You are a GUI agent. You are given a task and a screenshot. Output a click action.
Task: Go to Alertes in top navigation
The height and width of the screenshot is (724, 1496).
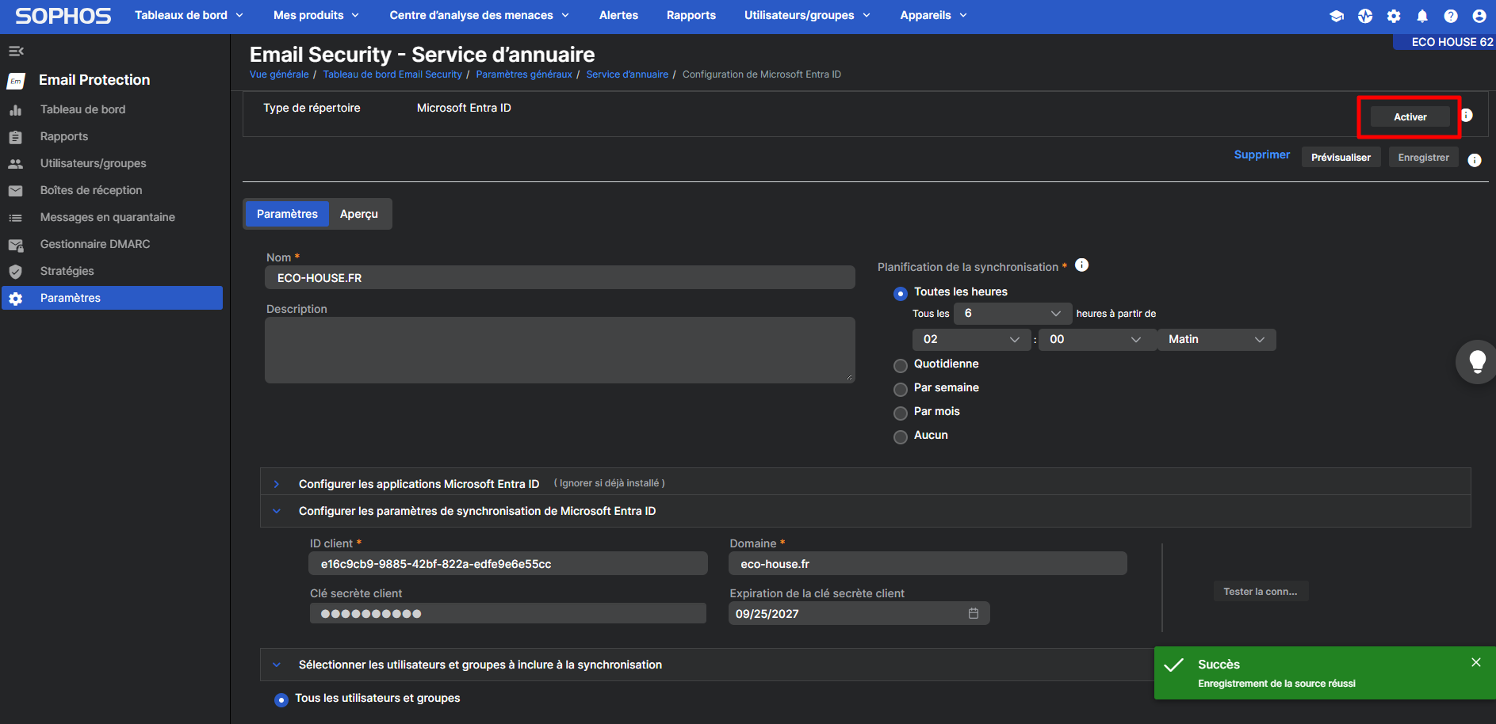pyautogui.click(x=618, y=15)
